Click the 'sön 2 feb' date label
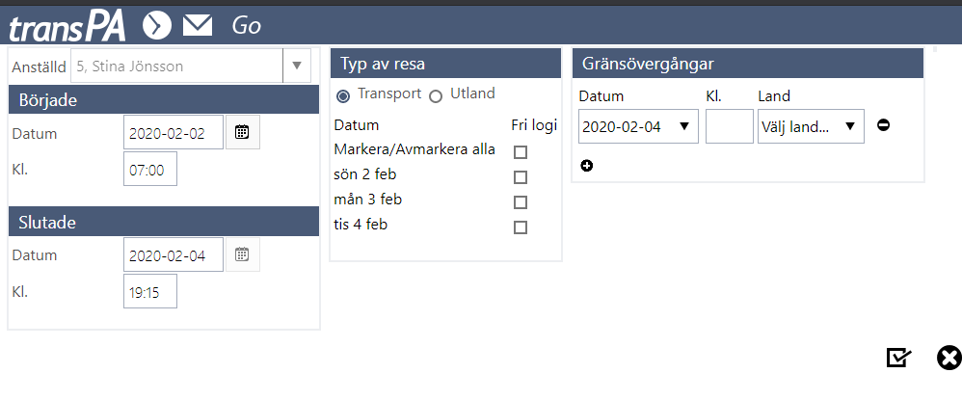This screenshot has height=400, width=962. tap(365, 174)
